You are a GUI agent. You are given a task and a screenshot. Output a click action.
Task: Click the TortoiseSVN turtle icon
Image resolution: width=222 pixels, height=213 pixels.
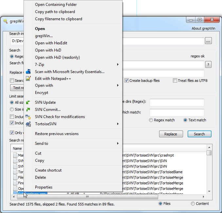pyautogui.click(x=28, y=124)
